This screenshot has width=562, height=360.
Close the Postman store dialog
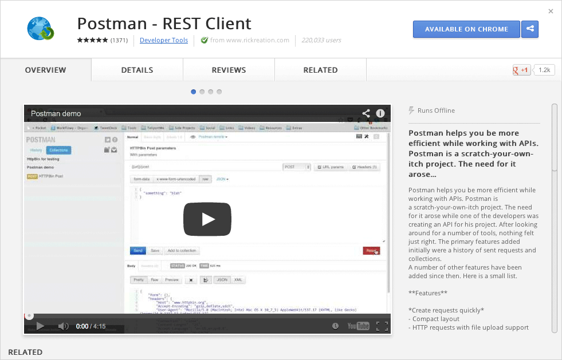click(x=551, y=11)
